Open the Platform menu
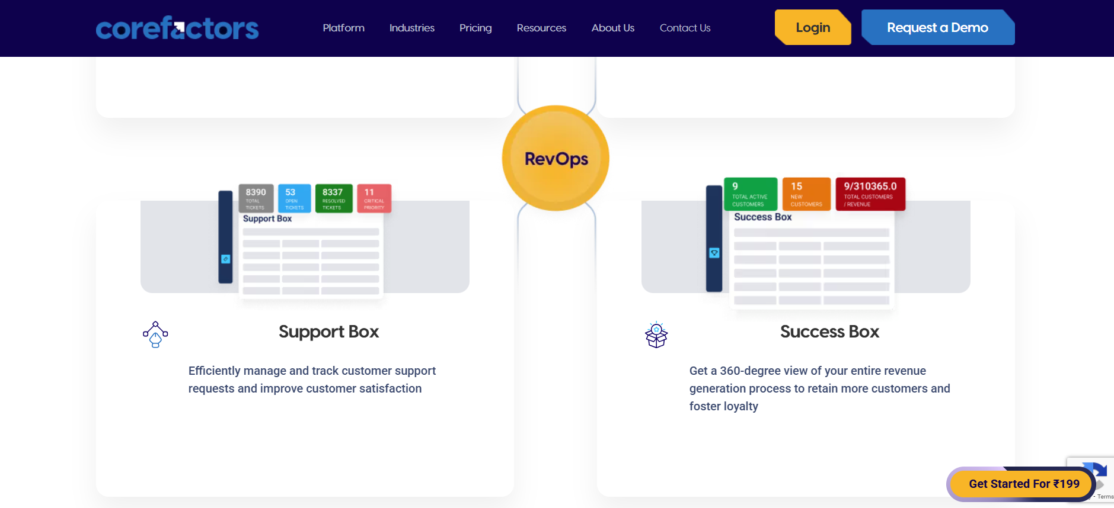 (x=343, y=28)
